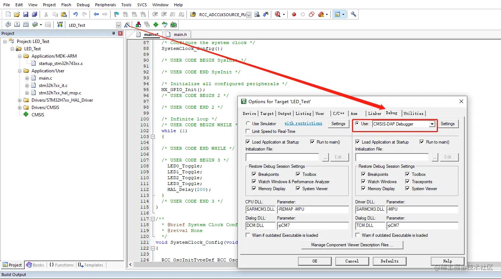The width and height of the screenshot is (501, 279).
Task: Click the simulator Initialization File field
Action: [x=282, y=157]
